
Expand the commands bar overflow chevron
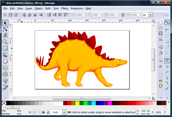coord(161,98)
